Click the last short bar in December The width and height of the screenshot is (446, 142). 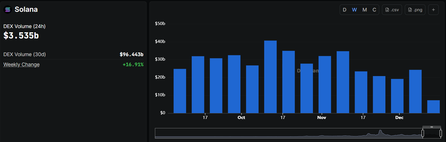point(433,107)
